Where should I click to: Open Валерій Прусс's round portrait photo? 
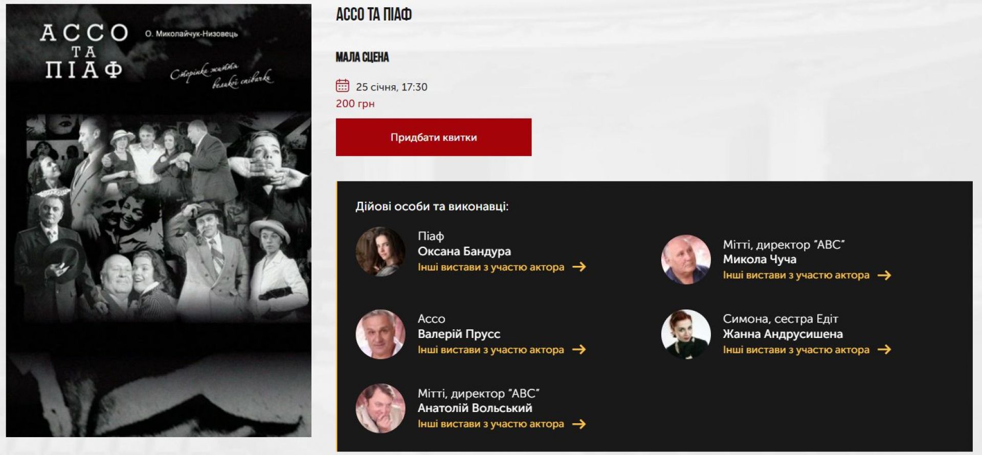pos(381,334)
